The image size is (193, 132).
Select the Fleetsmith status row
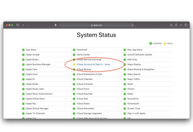pyautogui.click(x=96, y=50)
